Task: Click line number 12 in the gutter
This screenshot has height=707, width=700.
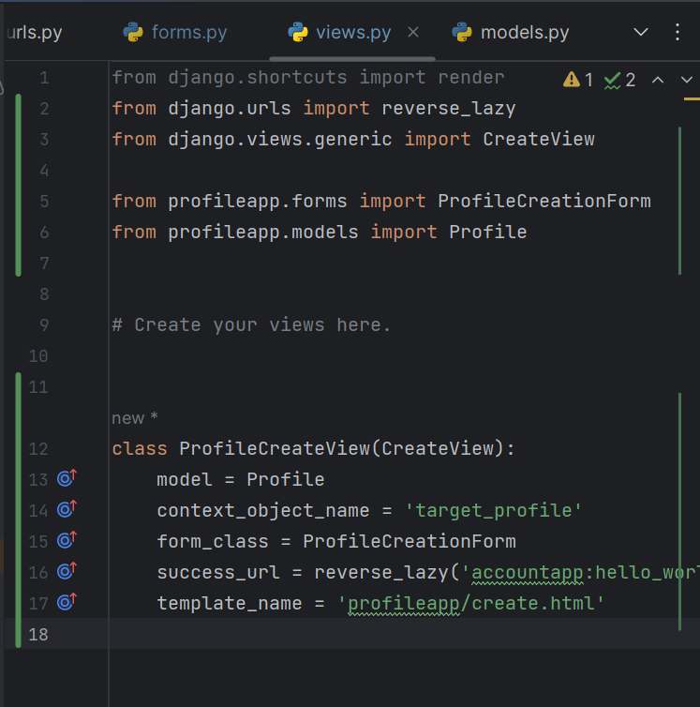Action: click(38, 448)
